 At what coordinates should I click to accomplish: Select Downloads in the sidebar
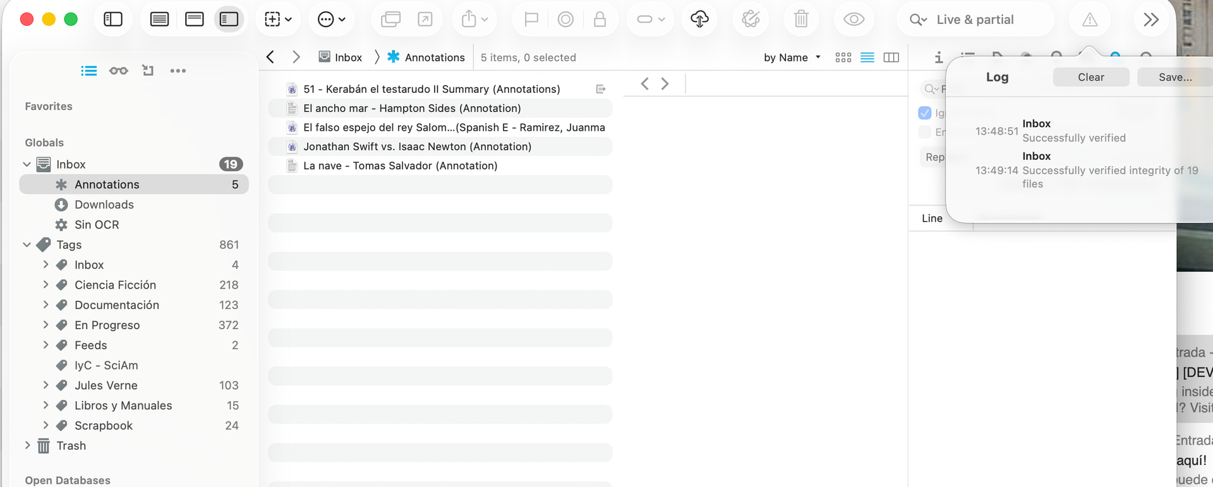(x=104, y=205)
